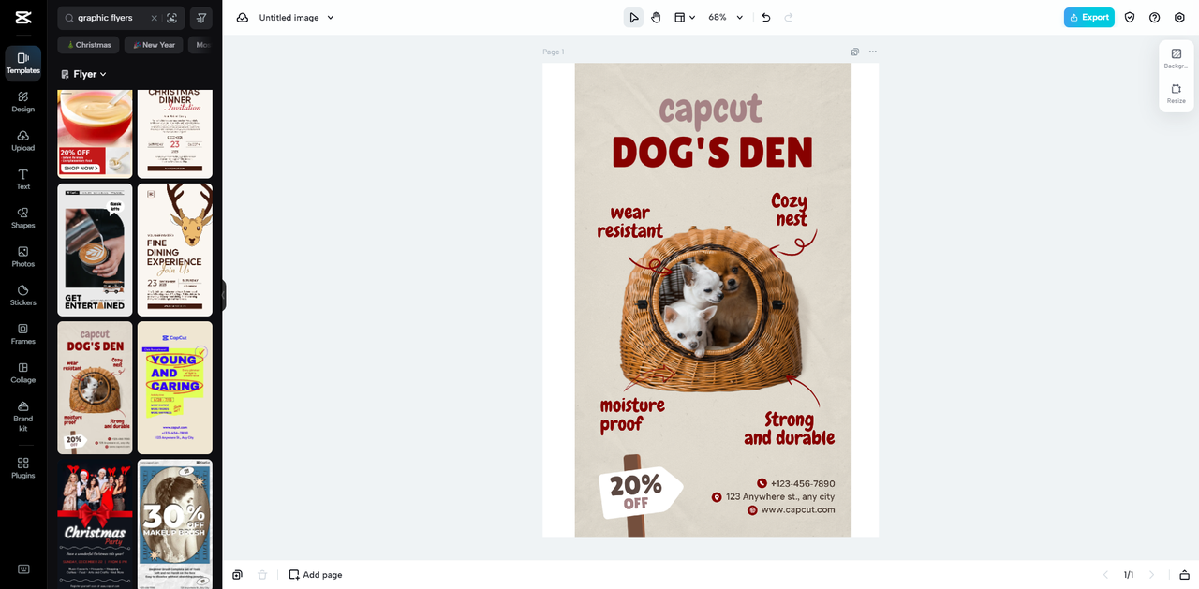Click the pages overview icon bottom left
The image size is (1199, 589).
pyautogui.click(x=238, y=575)
